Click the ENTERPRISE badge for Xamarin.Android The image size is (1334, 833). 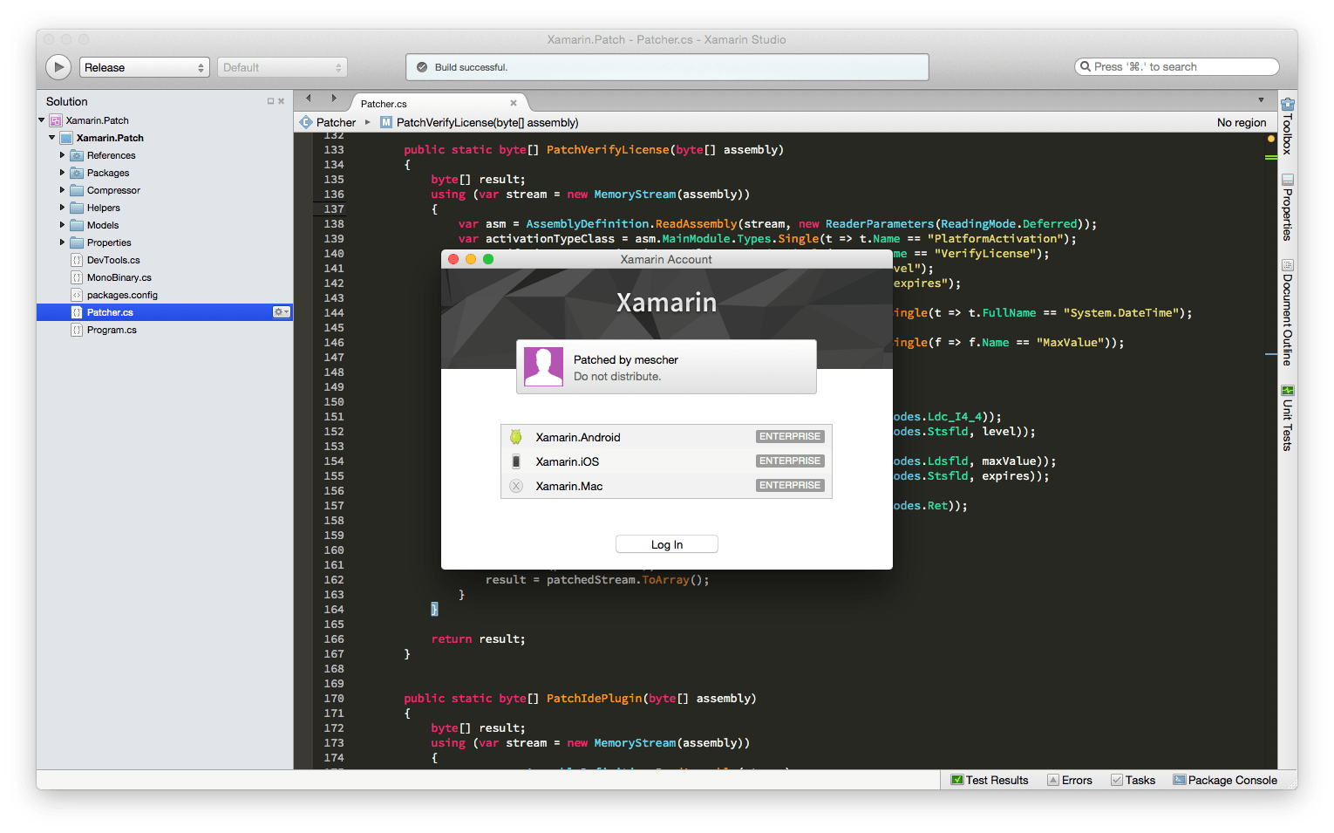790,436
